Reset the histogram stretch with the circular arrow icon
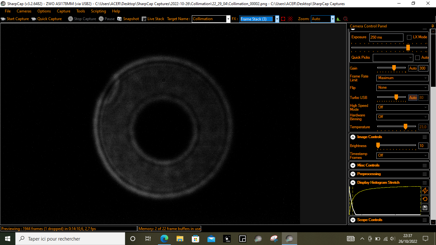This screenshot has height=245, width=436. pyautogui.click(x=425, y=199)
